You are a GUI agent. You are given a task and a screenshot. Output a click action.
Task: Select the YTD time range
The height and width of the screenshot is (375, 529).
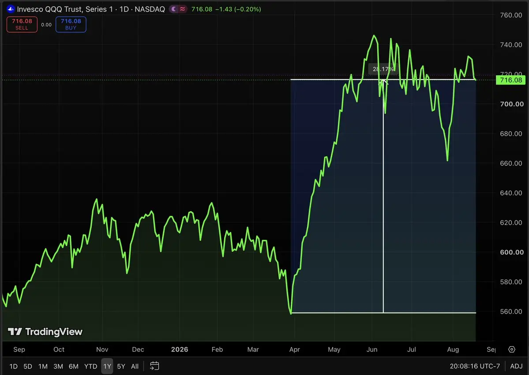pos(90,366)
